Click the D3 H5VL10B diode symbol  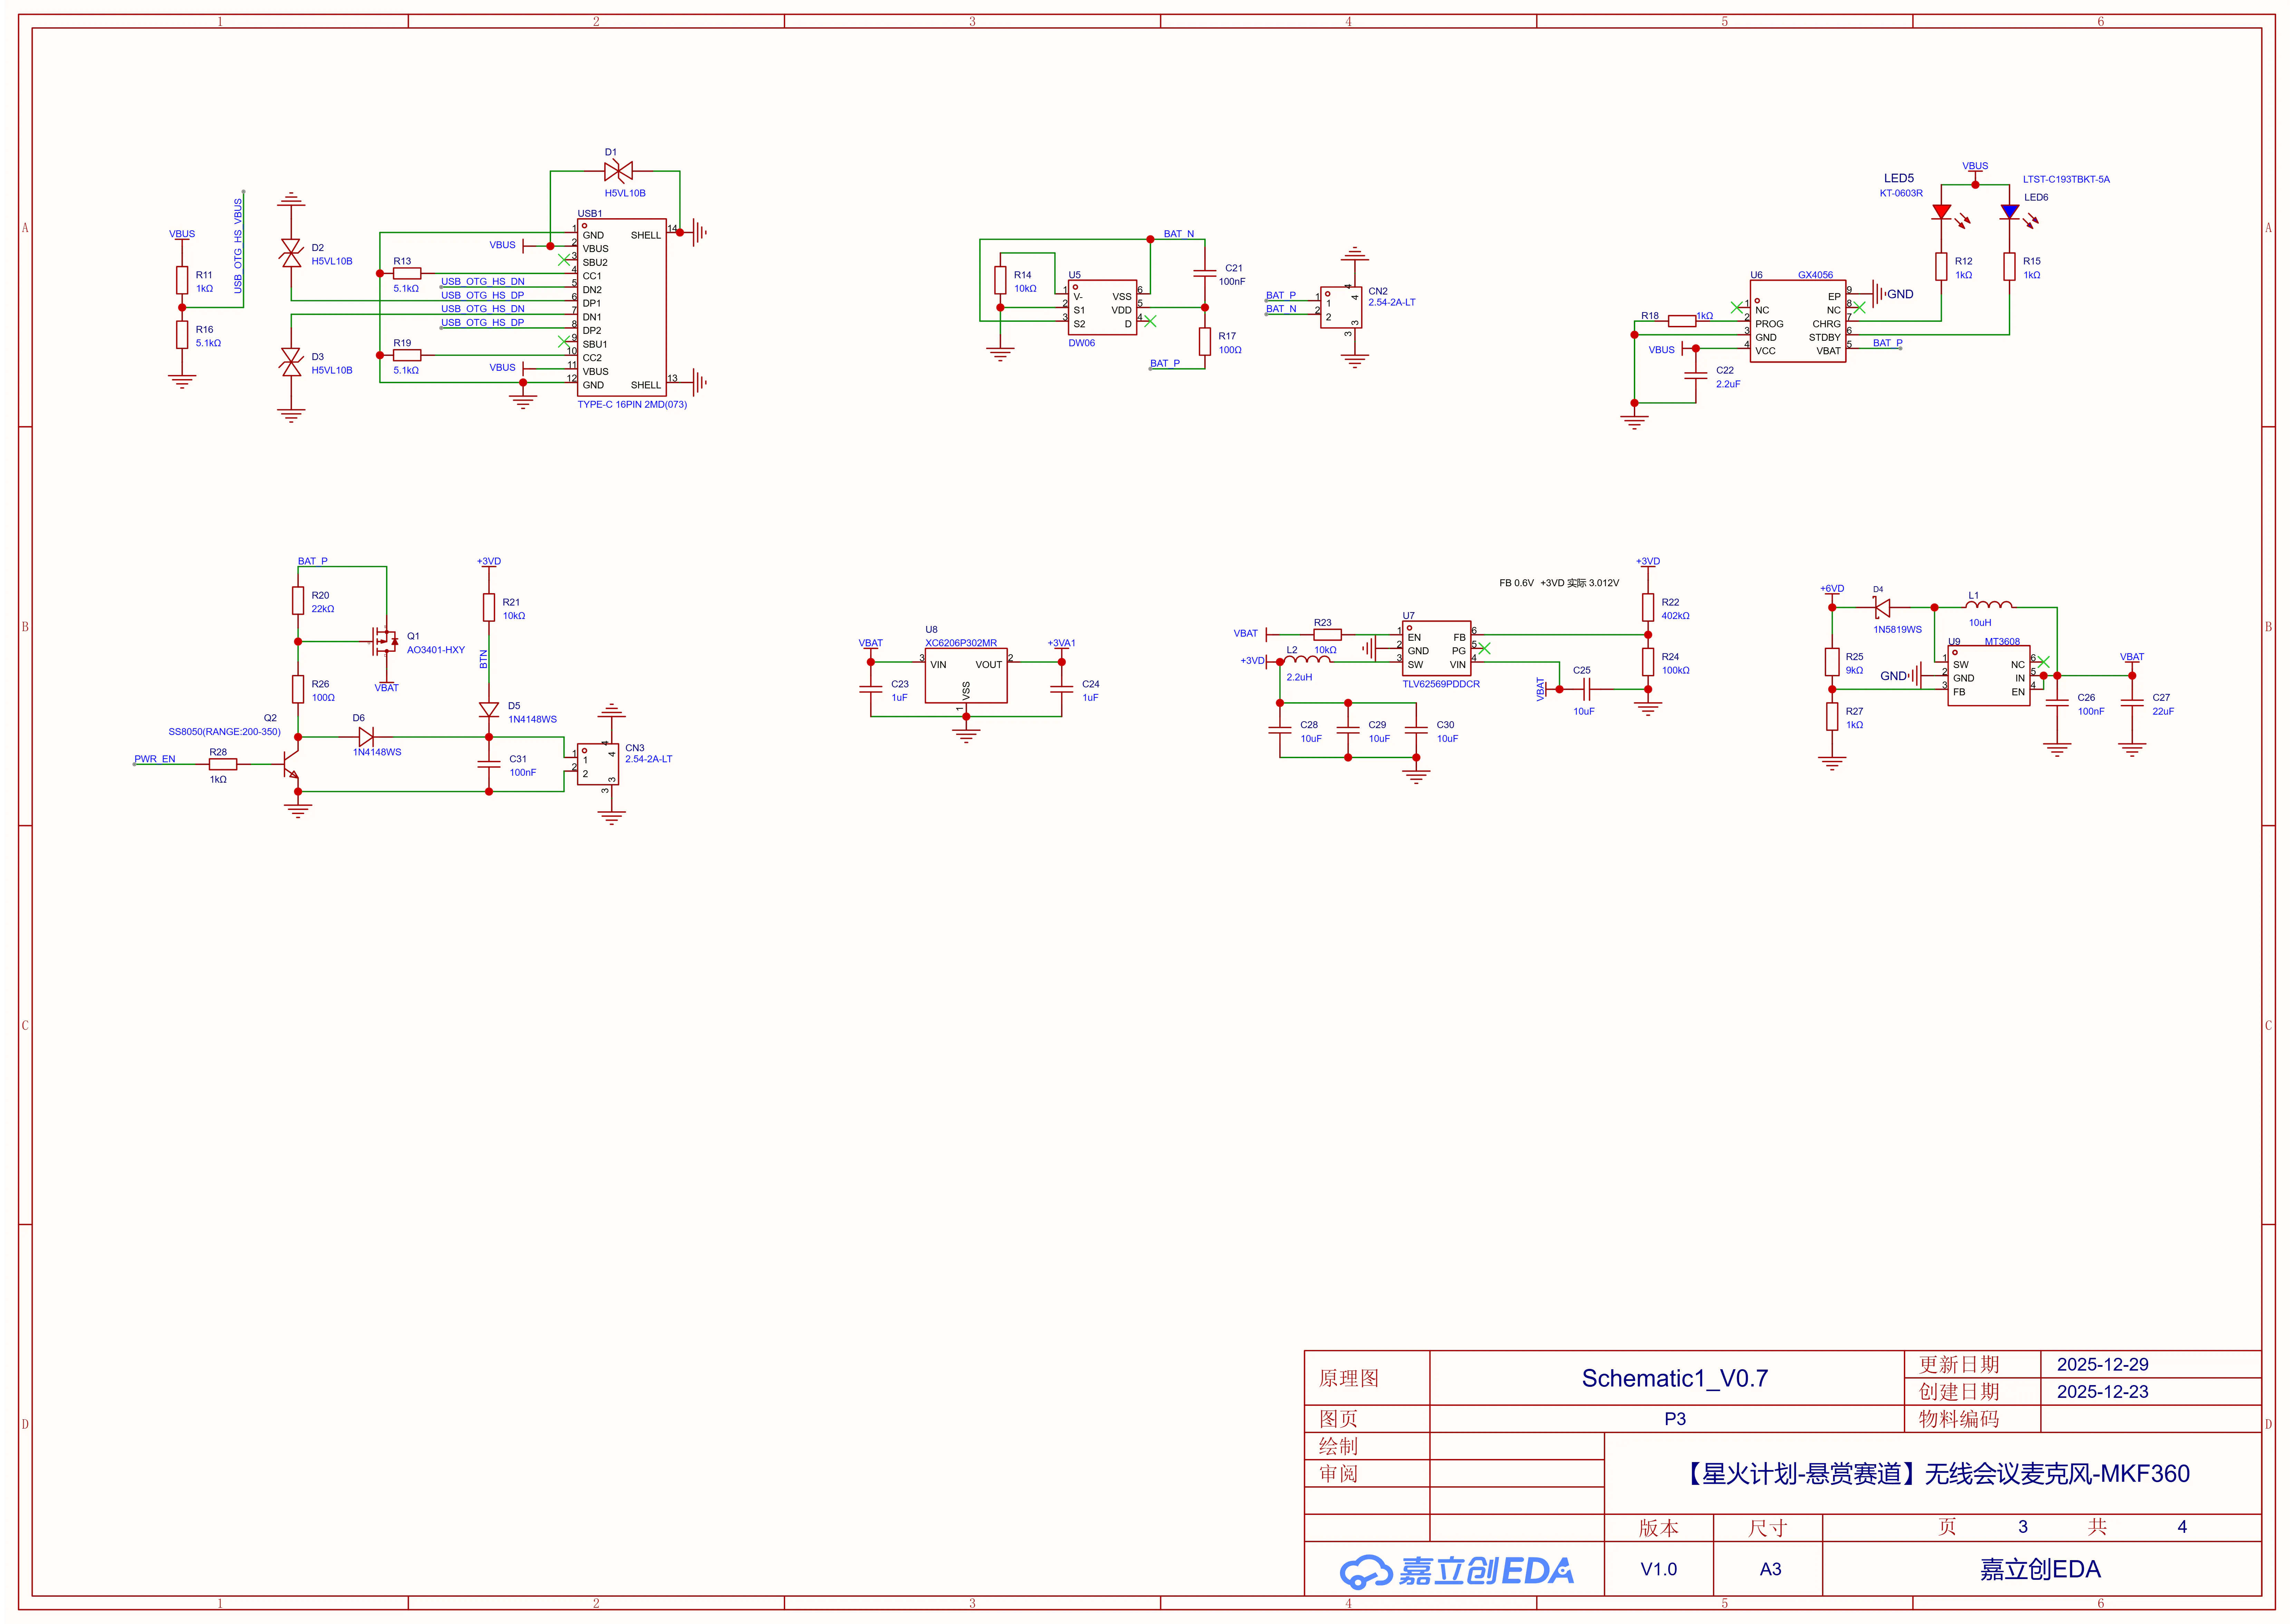point(291,362)
